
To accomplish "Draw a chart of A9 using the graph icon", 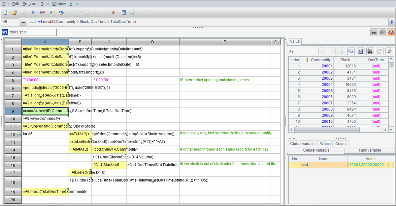I will point(370,51).
